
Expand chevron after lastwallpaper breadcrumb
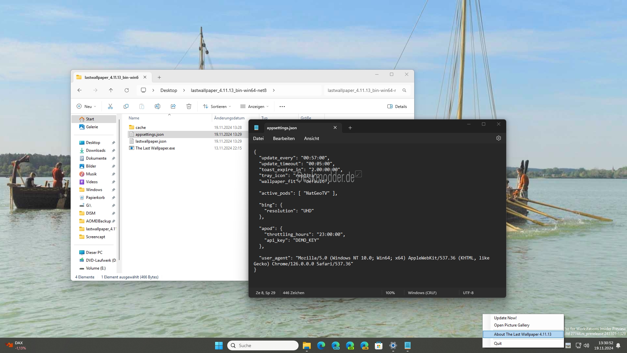[x=274, y=90]
